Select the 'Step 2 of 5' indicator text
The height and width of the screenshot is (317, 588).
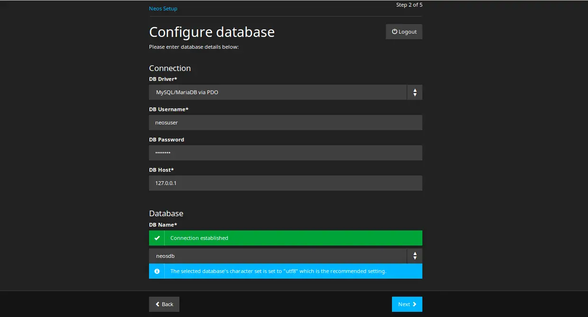(x=409, y=5)
